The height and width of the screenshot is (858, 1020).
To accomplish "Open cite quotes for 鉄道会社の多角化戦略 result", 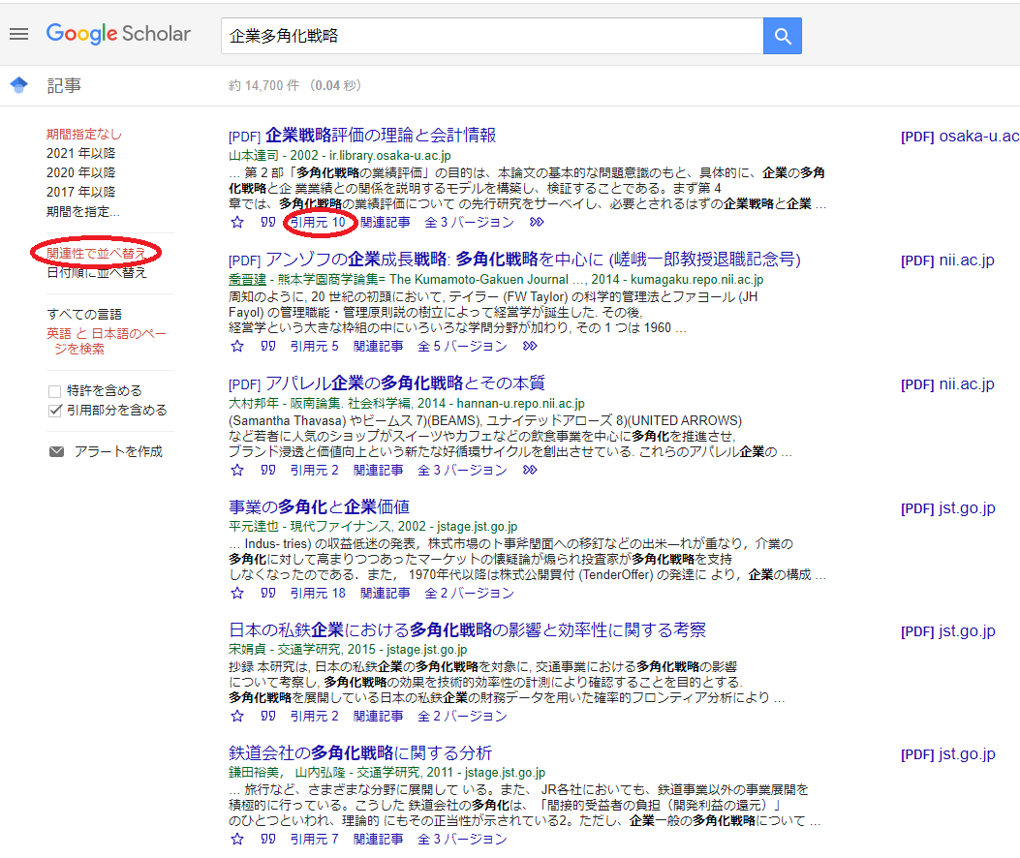I will click(268, 840).
